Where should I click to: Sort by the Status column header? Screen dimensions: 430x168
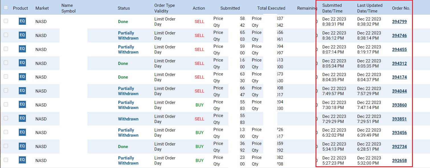point(124,8)
